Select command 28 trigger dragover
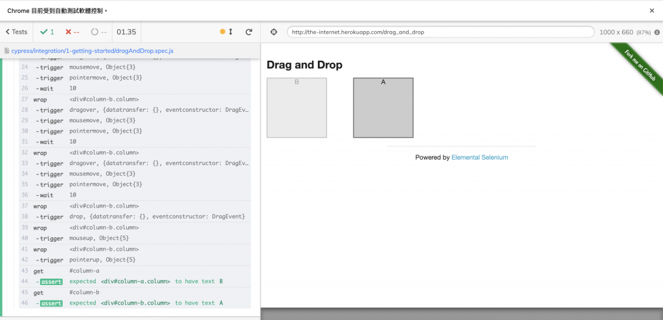Image resolution: width=663 pixels, height=320 pixels. (x=135, y=110)
